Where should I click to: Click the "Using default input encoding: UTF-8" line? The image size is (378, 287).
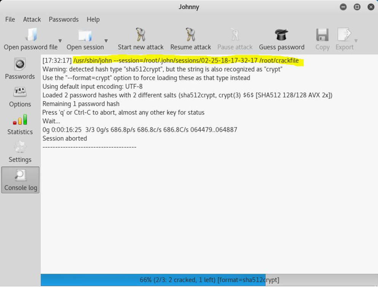pos(93,87)
